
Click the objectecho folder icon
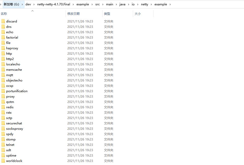(3, 80)
